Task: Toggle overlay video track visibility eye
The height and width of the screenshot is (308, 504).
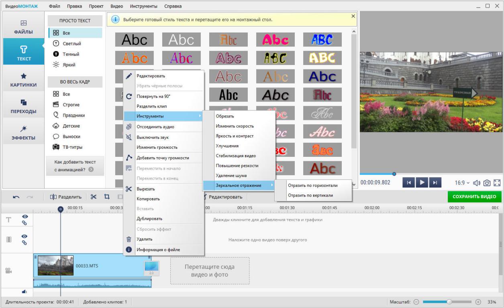Action: tap(24, 237)
